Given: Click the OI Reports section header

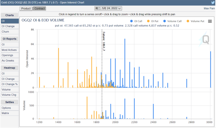Looking at the screenshot, I should tap(9, 39).
